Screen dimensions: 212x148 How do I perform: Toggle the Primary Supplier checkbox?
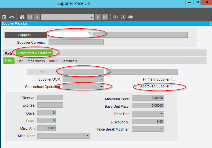click(x=173, y=79)
